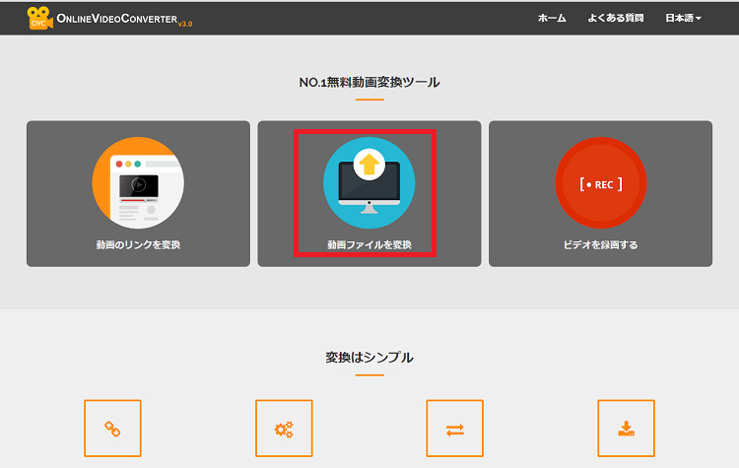Select the 動画のリンクを変換 label
Screen dimensions: 739x468
[138, 244]
